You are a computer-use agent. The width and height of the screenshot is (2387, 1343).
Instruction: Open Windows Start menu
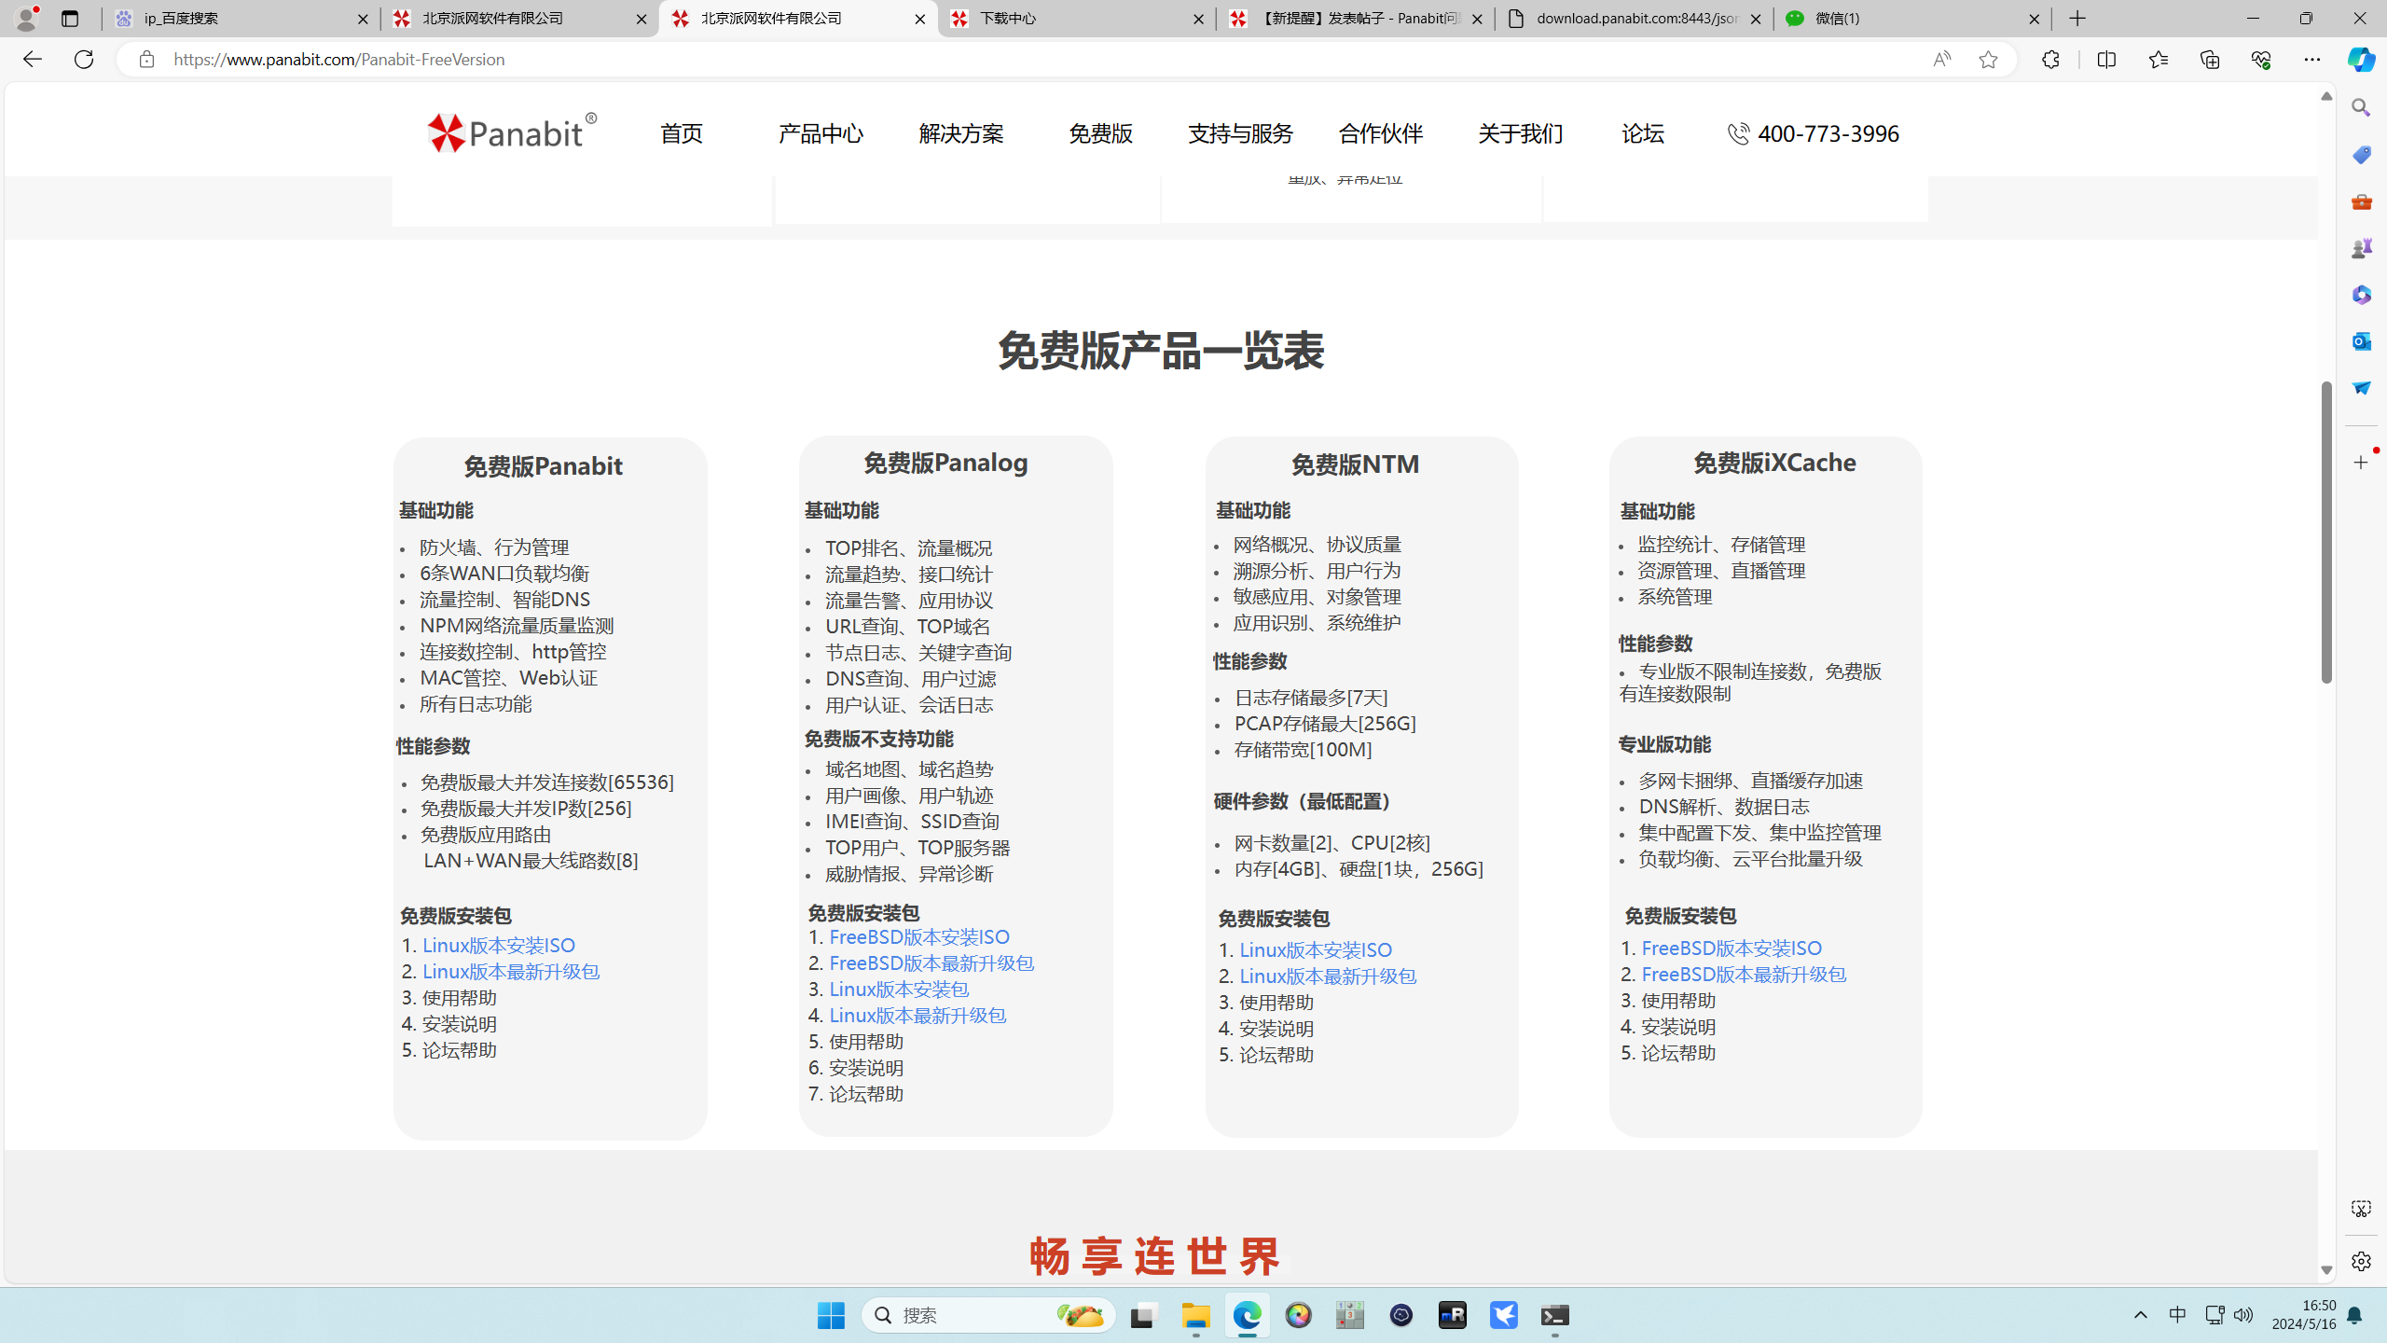point(830,1315)
